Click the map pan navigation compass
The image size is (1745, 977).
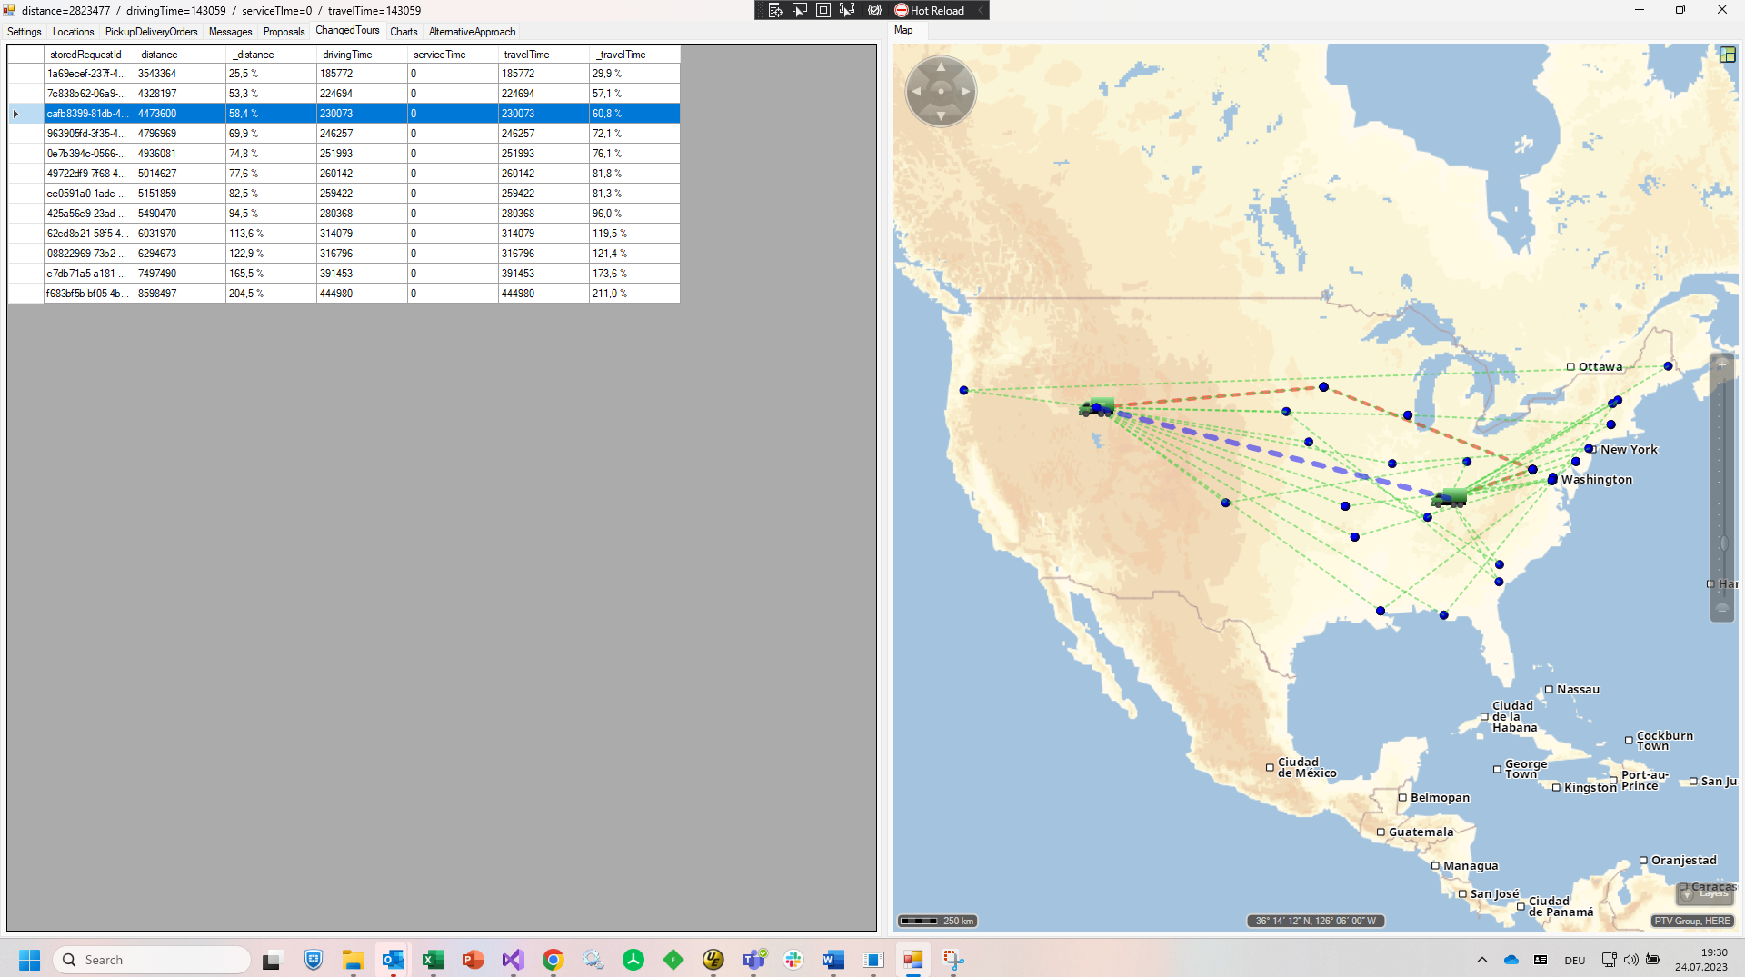(x=941, y=91)
